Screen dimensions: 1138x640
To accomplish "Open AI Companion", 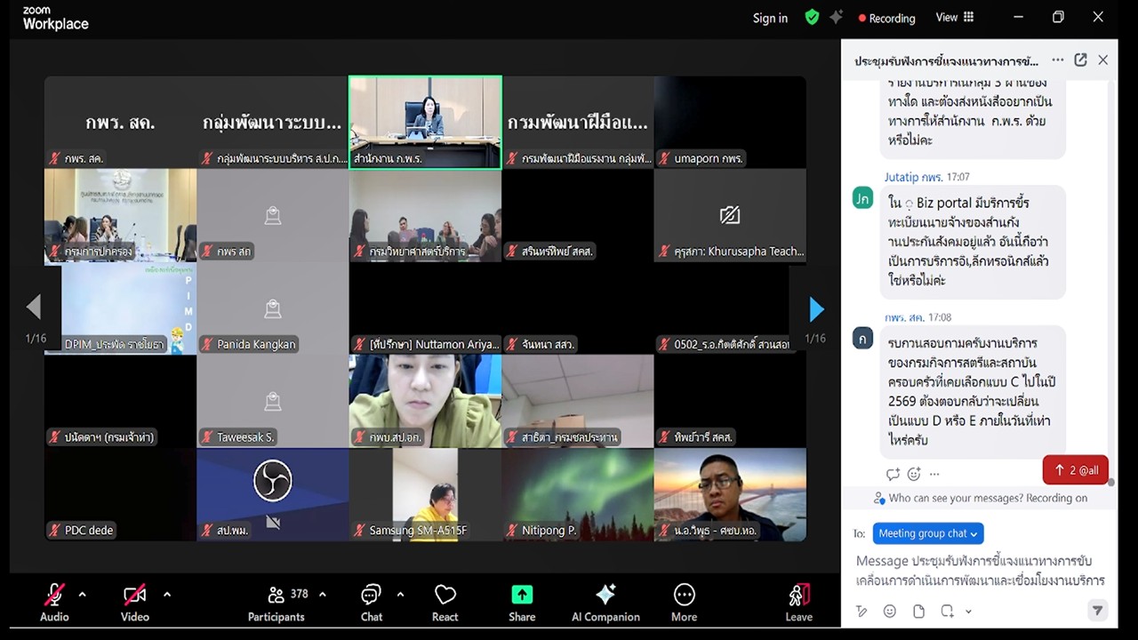I will [605, 603].
